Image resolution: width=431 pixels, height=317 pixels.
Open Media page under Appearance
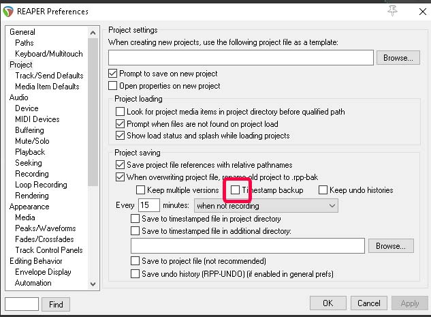[x=25, y=217]
